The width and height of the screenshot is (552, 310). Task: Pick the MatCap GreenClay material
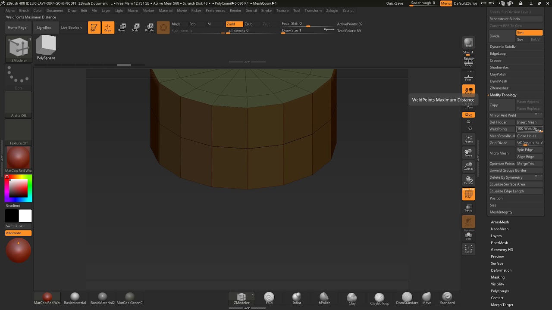point(130,298)
